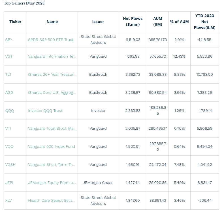Click the YTD value 7,383.29
Screen dimensions: 224x213
[x=204, y=93]
